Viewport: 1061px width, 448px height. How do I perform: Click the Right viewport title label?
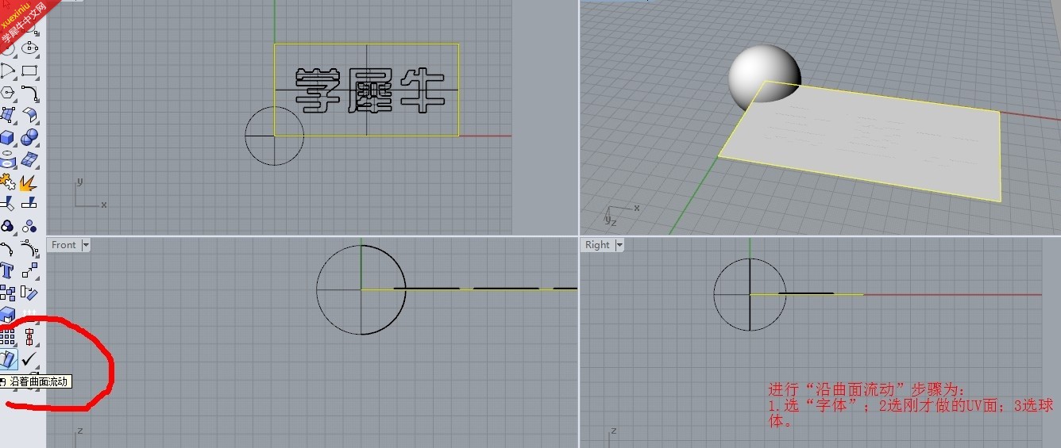[597, 245]
